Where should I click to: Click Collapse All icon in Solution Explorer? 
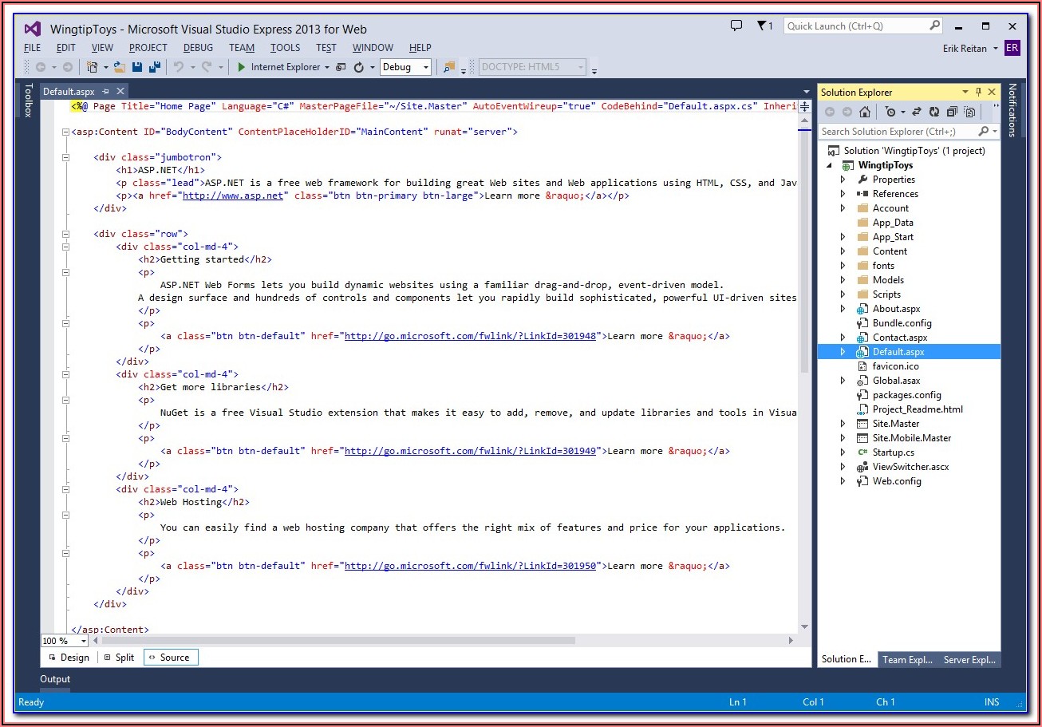click(x=952, y=113)
